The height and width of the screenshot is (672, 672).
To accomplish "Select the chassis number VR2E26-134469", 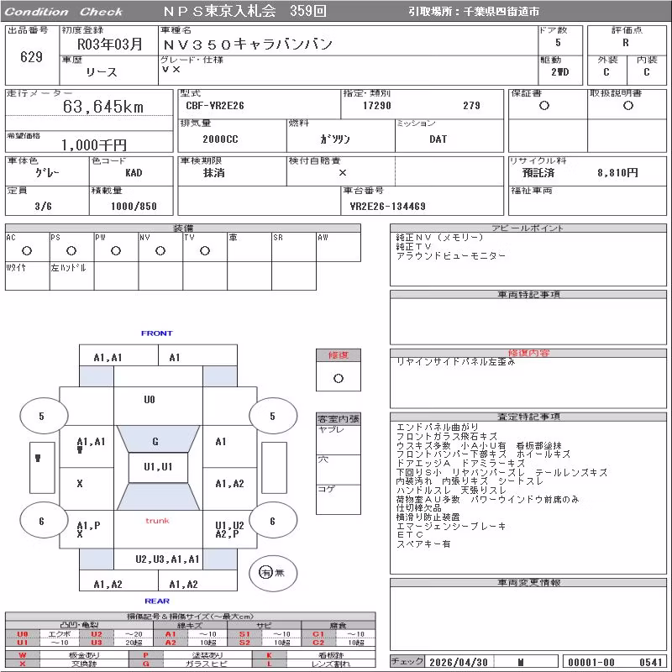I will point(388,207).
